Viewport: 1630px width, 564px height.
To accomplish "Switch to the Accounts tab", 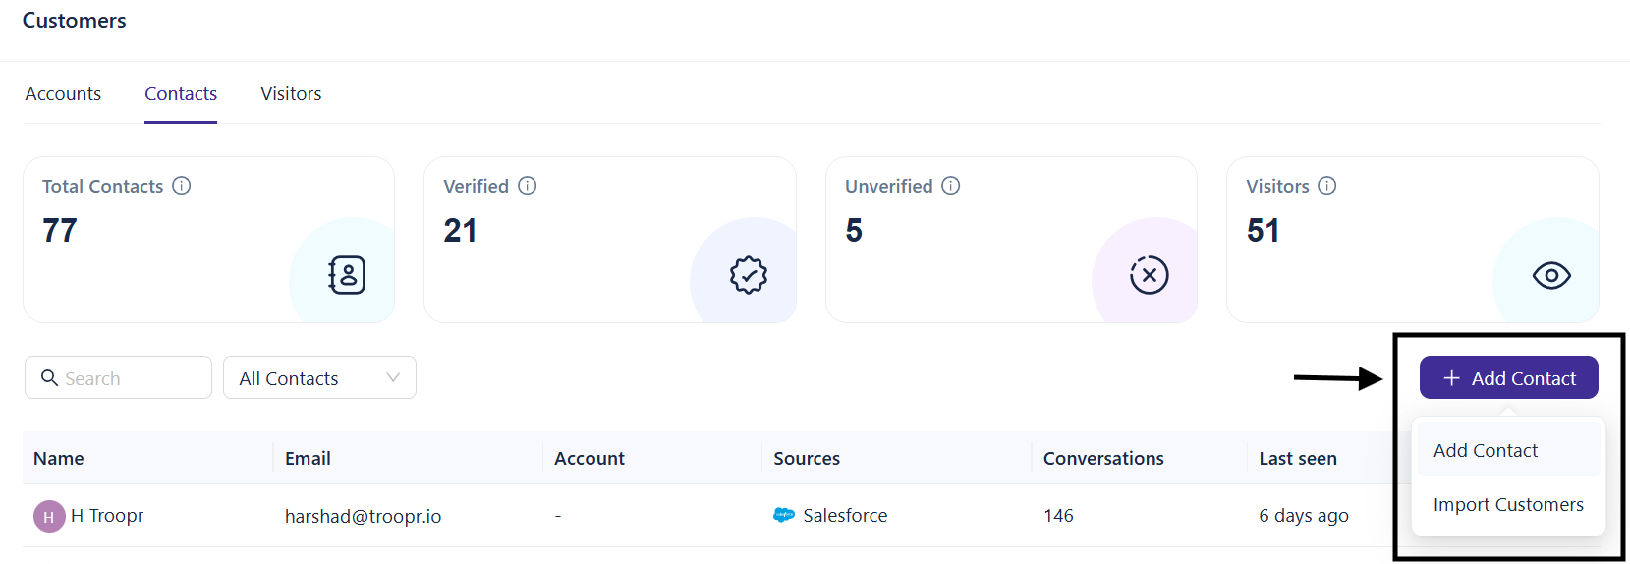I will pos(63,94).
